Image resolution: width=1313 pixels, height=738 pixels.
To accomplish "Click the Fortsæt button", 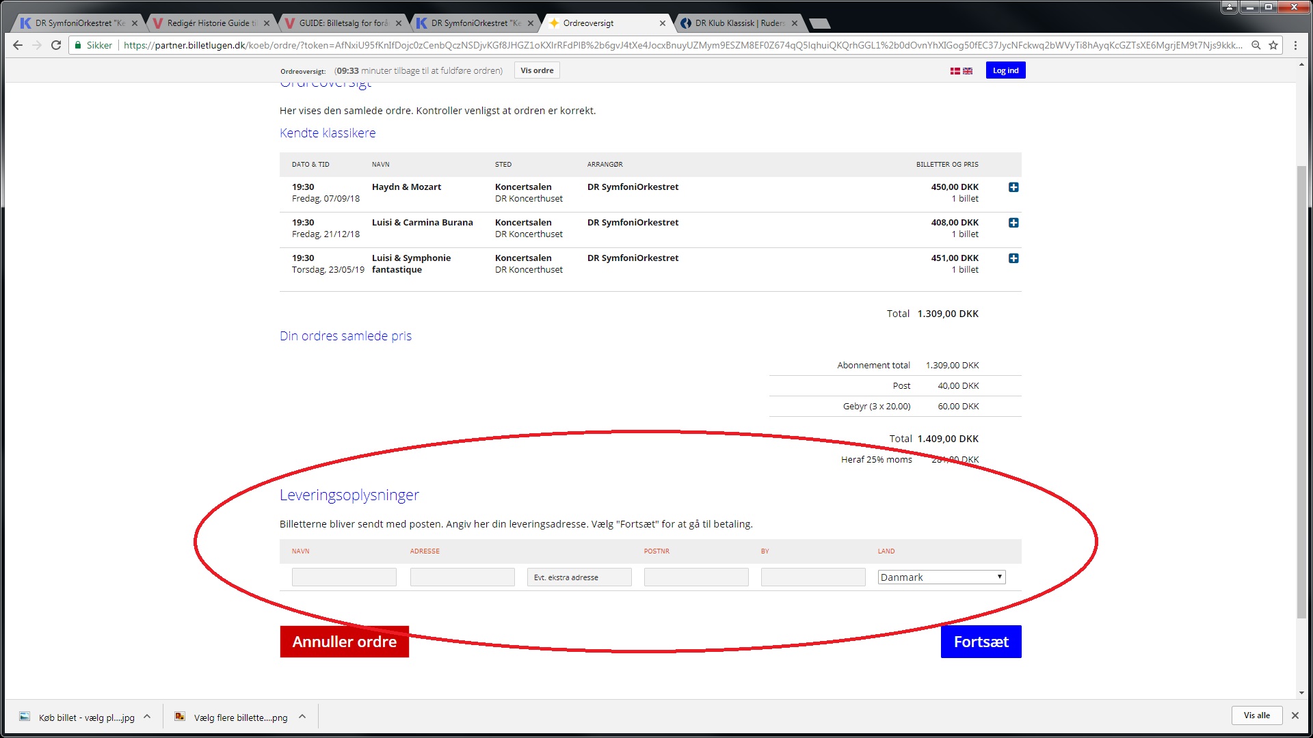I will (981, 642).
